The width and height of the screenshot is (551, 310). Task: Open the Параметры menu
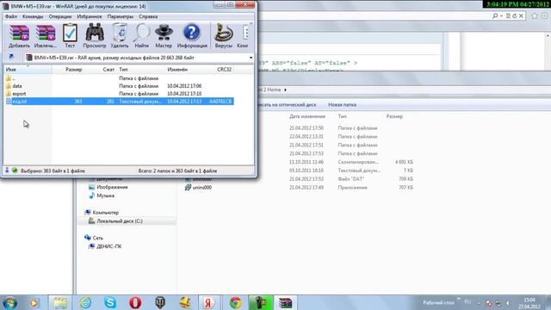121,16
